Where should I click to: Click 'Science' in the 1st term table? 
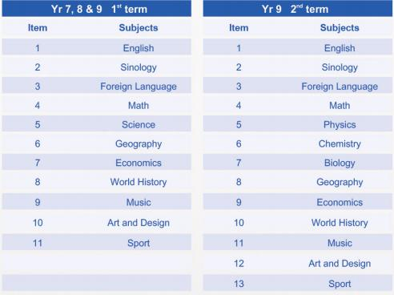coord(139,124)
